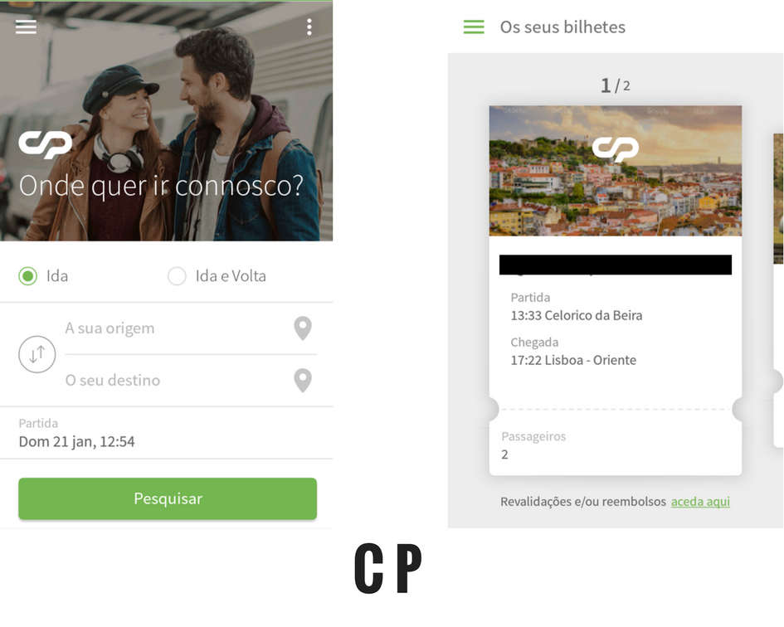
Task: Tap the CP logo over the couple photo
Action: coord(46,144)
